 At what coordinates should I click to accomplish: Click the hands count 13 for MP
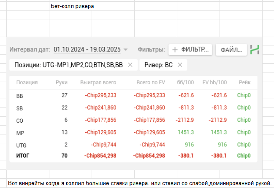(x=65, y=132)
